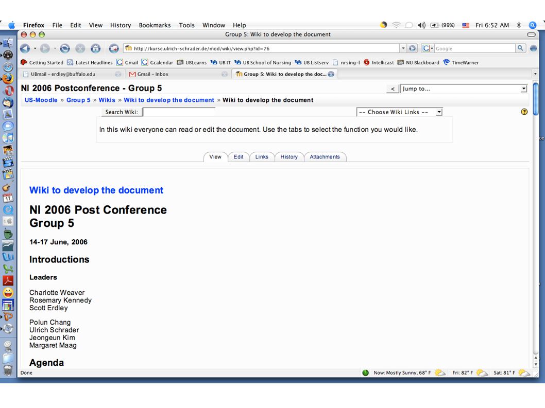Open the NU Blackboard bookmark

click(418, 62)
